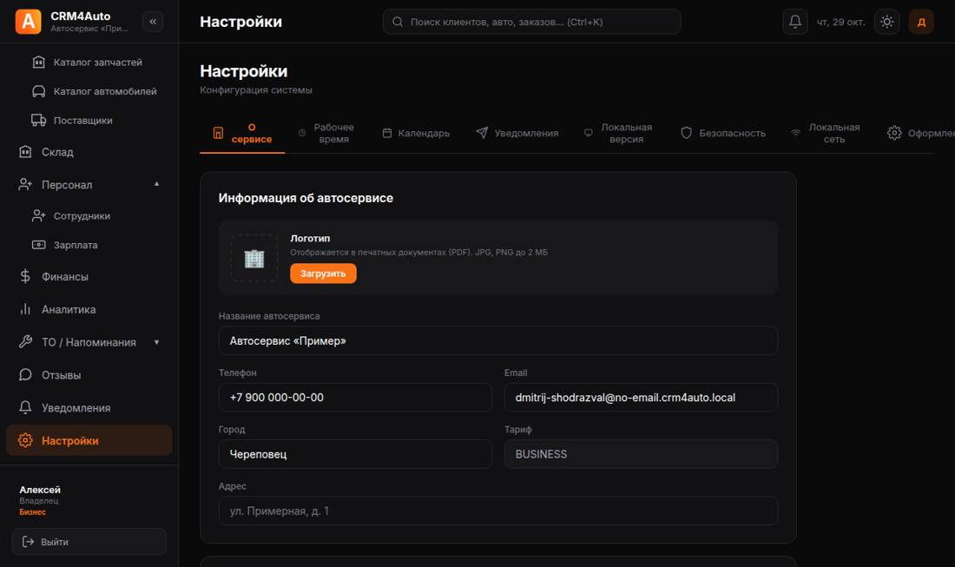Click the Поставщики truck icon

tap(38, 120)
